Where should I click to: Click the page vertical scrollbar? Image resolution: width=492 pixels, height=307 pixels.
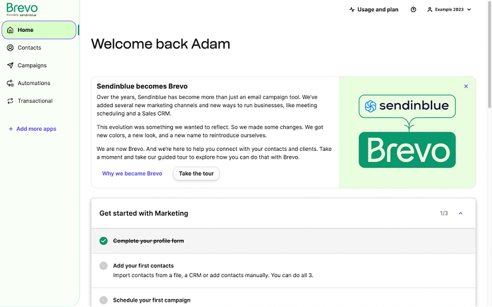(x=489, y=55)
